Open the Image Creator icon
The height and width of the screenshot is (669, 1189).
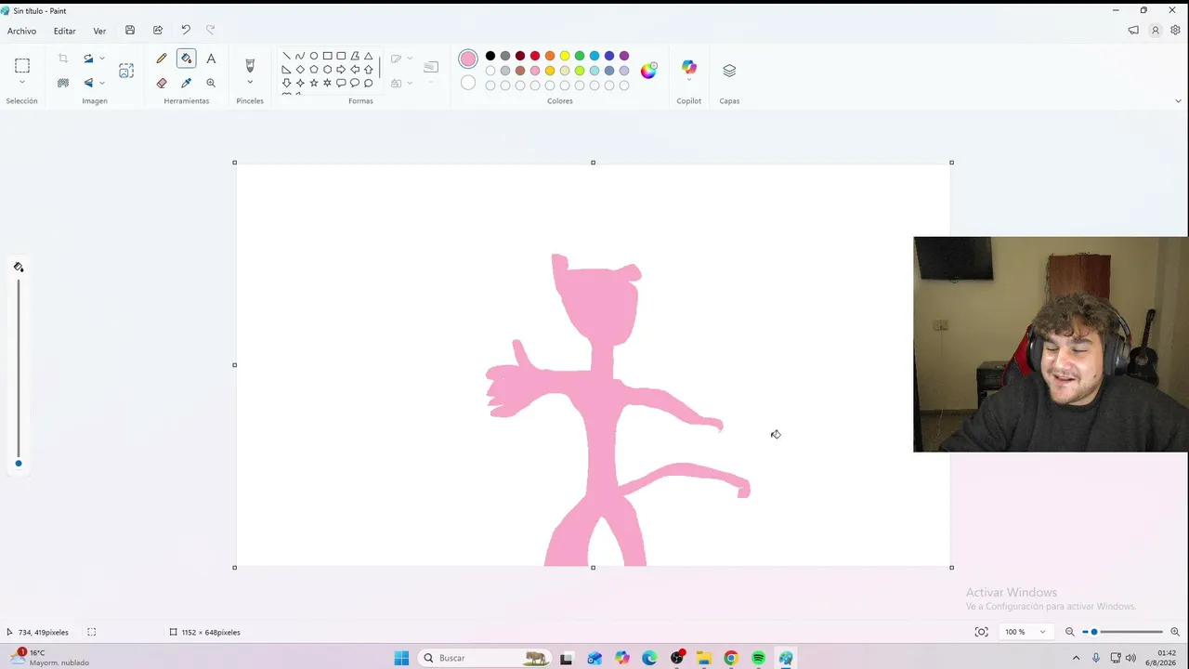point(126,71)
